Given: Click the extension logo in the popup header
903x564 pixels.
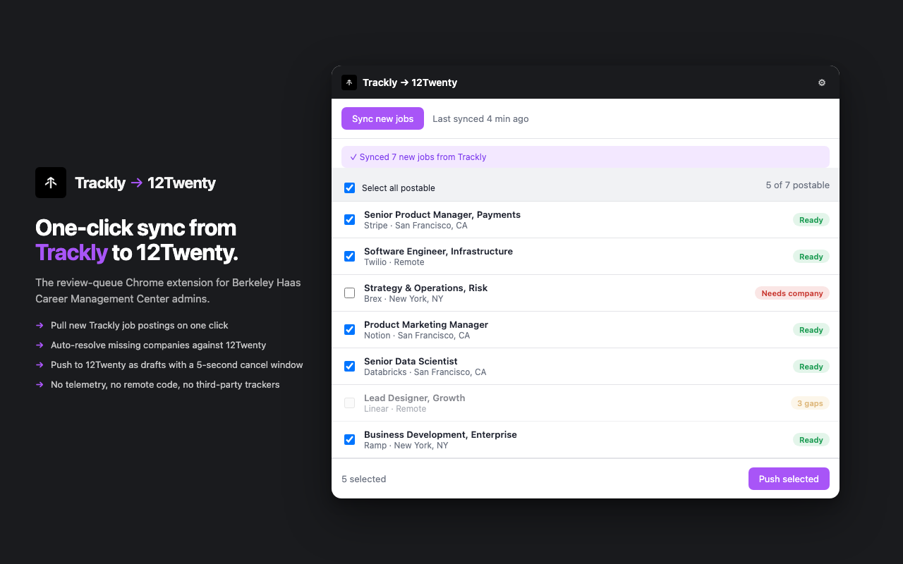Looking at the screenshot, I should tap(349, 82).
